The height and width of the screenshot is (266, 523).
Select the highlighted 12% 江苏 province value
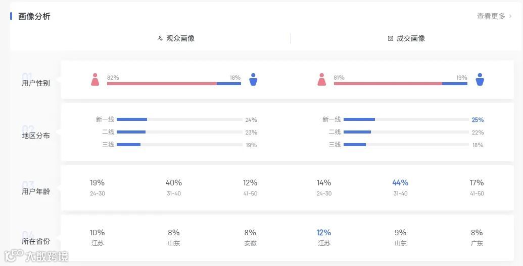324,233
